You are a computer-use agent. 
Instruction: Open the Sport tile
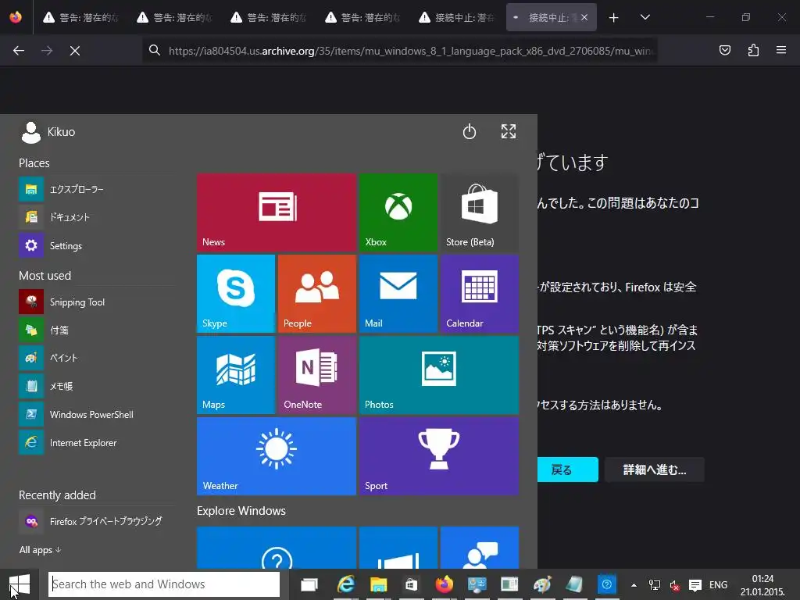439,455
